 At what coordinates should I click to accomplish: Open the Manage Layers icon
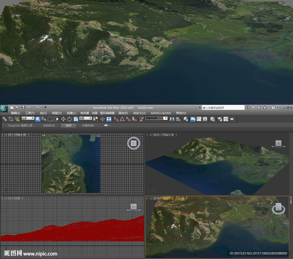[185, 119]
